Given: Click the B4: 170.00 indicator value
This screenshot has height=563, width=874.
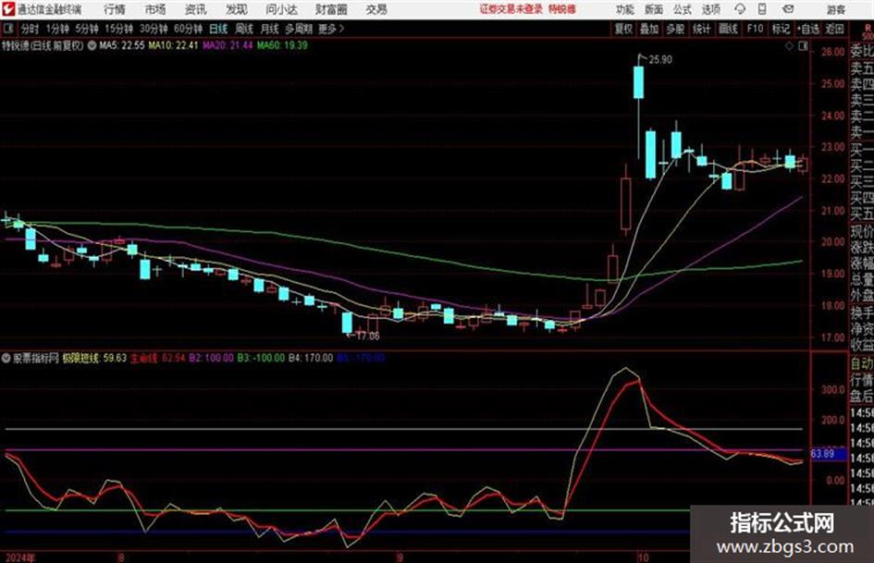Looking at the screenshot, I should [311, 359].
